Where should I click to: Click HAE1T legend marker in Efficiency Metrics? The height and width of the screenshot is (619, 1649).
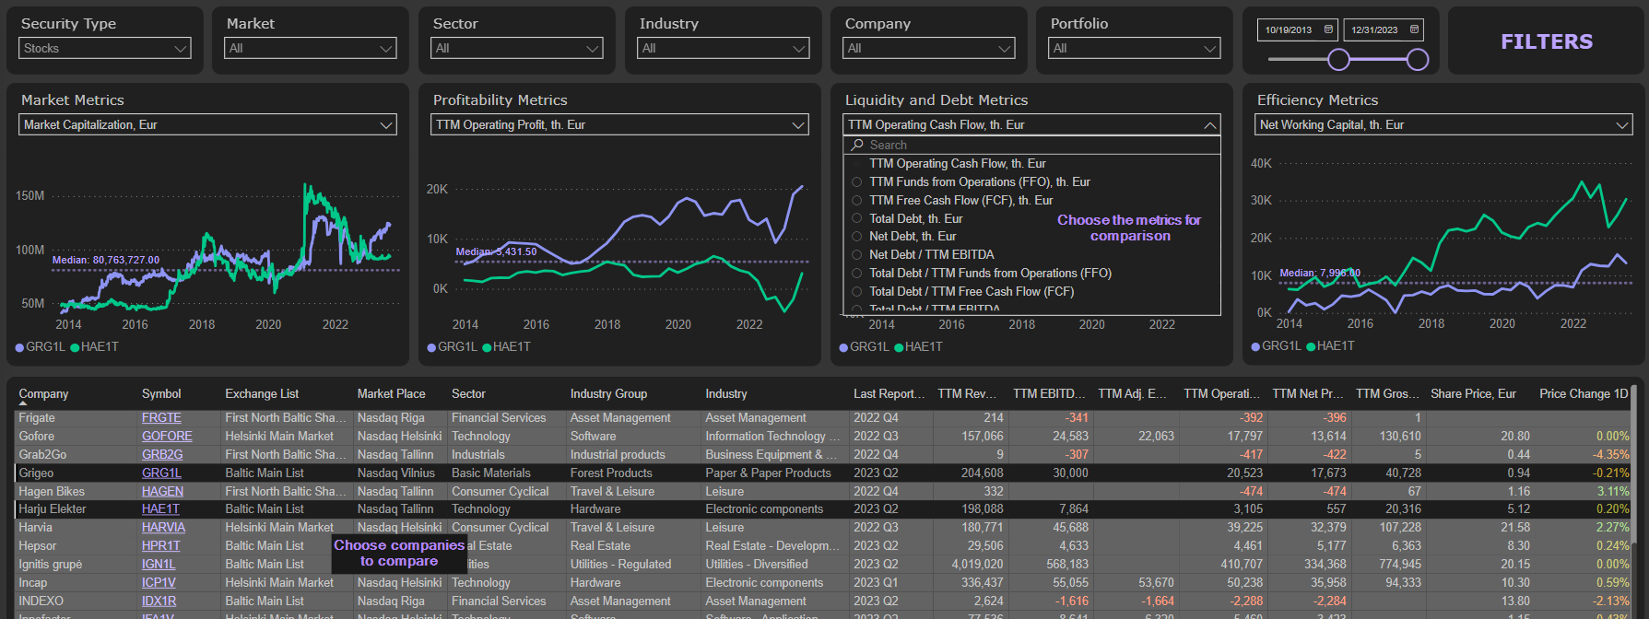tap(1311, 346)
